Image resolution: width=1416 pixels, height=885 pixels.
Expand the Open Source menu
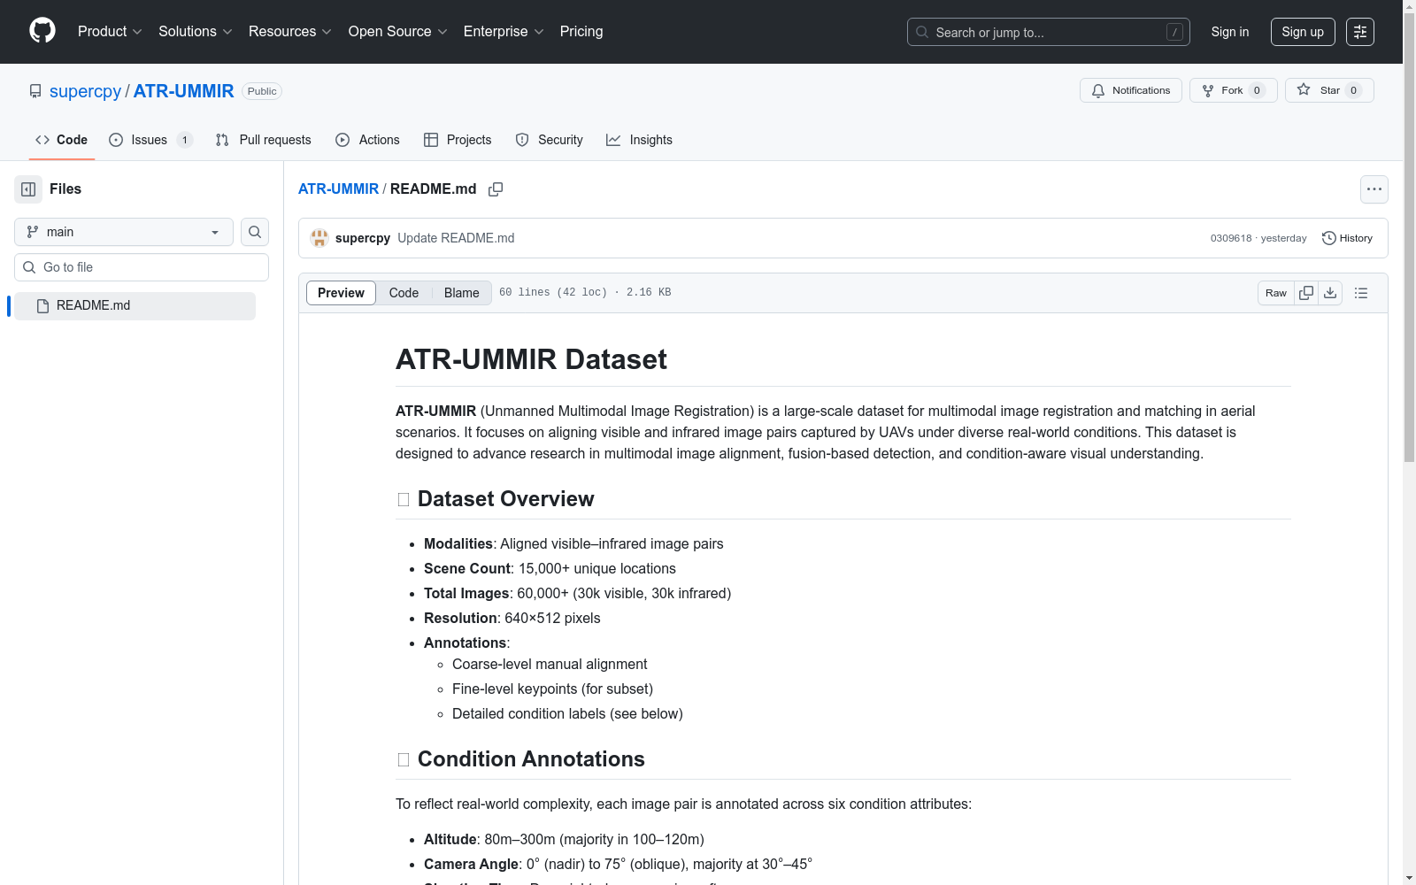397,32
